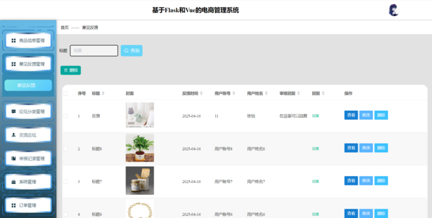Click 修改 for the 反馈 row
This screenshot has width=432, height=218.
[x=366, y=115]
